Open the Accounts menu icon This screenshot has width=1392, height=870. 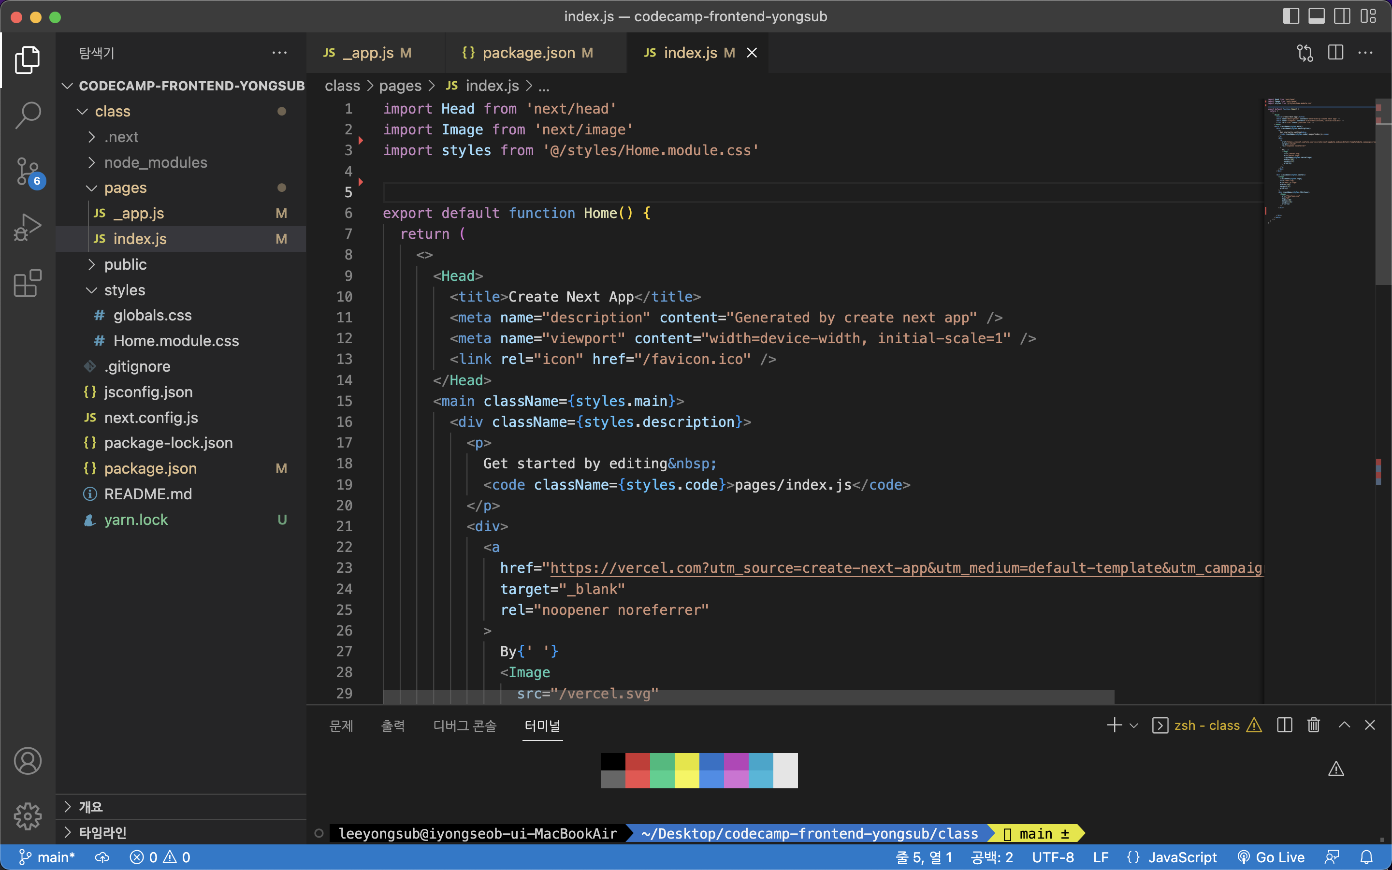tap(27, 761)
